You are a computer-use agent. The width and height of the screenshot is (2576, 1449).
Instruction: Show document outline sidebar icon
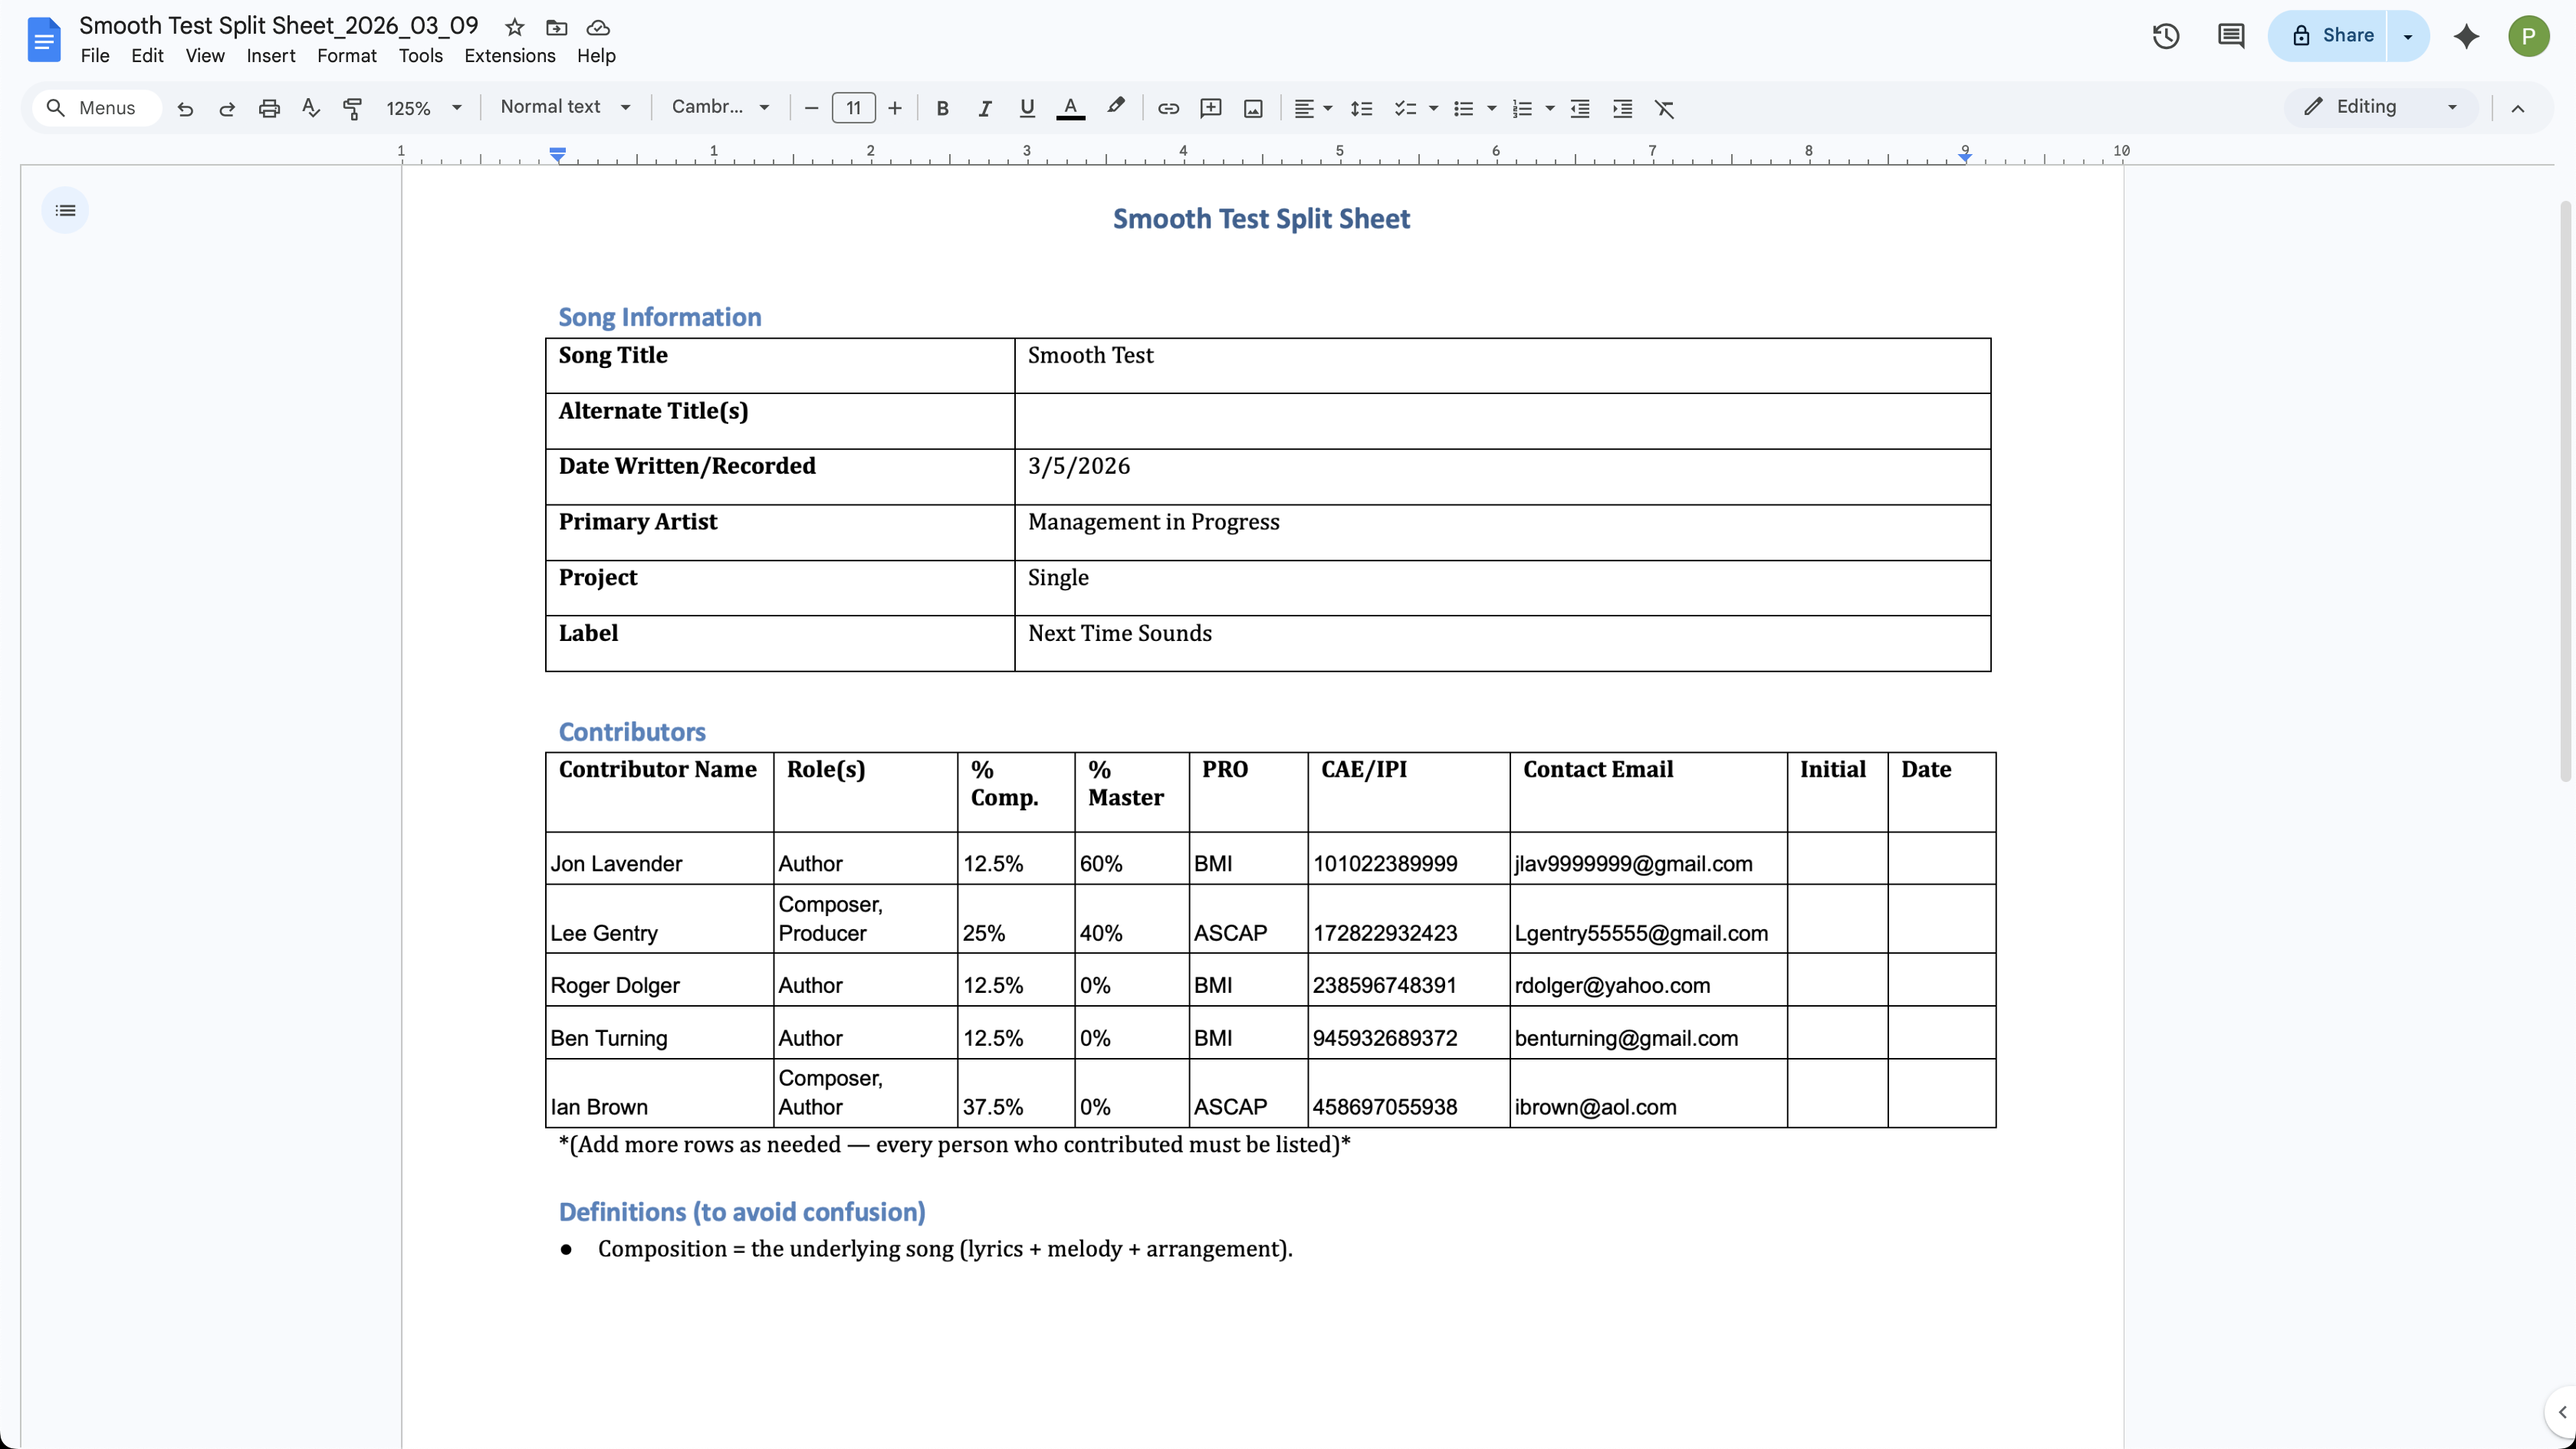tap(65, 210)
